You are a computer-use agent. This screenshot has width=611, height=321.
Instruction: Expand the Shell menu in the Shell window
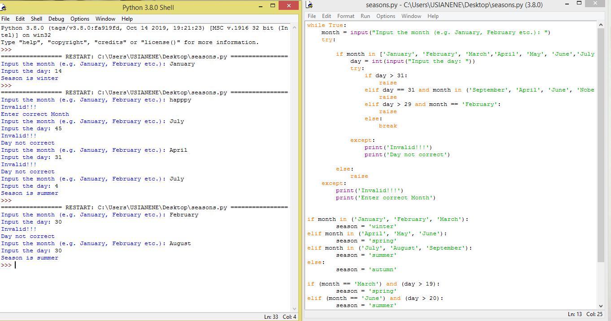(x=36, y=19)
